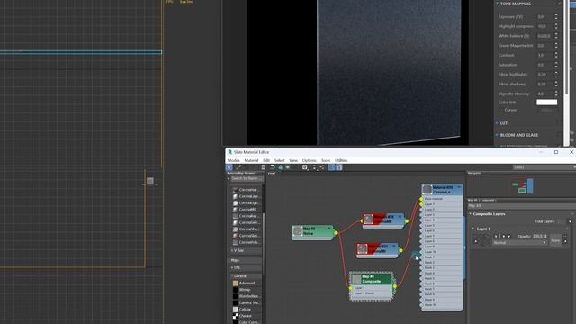Click the lay out children toolbar icon

[314, 167]
